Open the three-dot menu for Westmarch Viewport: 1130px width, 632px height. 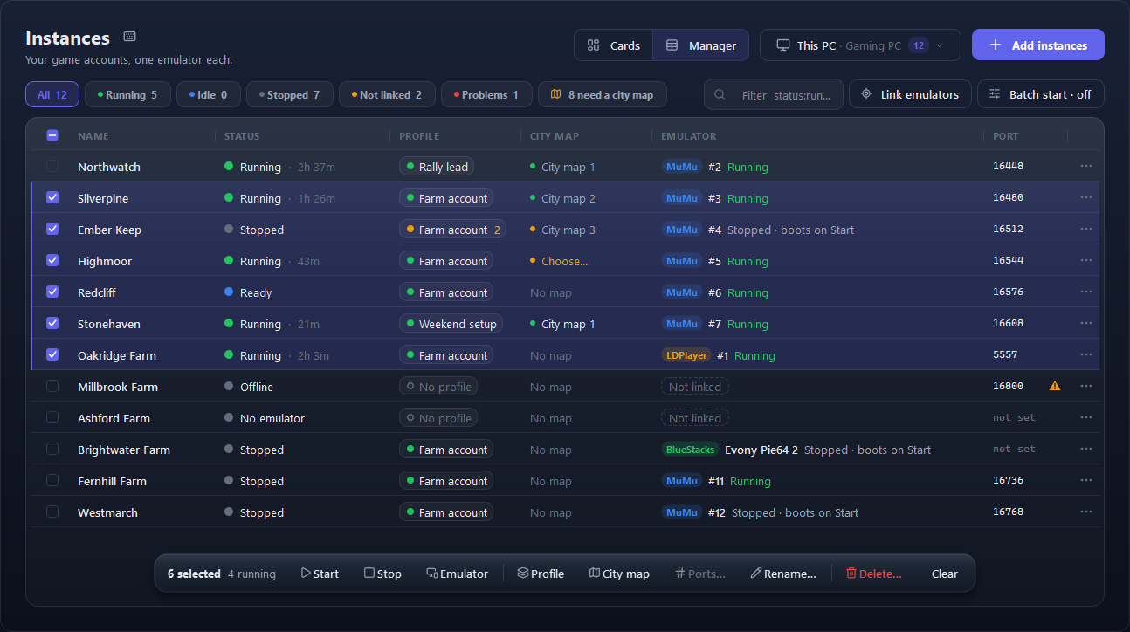click(x=1085, y=512)
